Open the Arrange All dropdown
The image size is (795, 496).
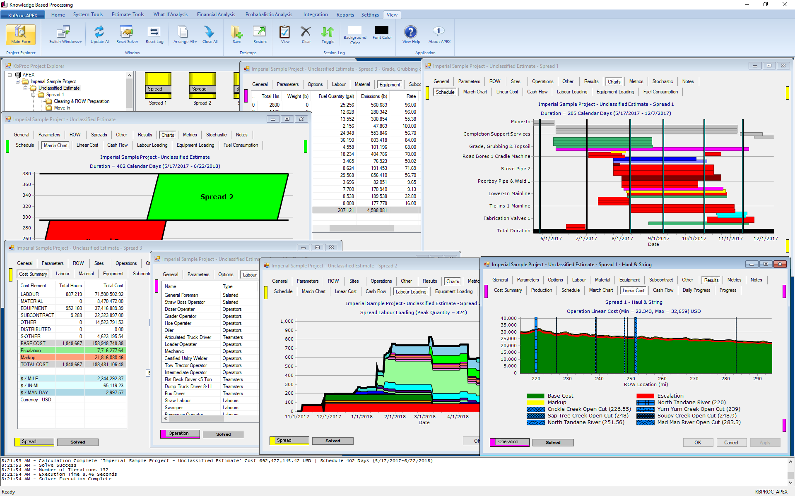[185, 34]
